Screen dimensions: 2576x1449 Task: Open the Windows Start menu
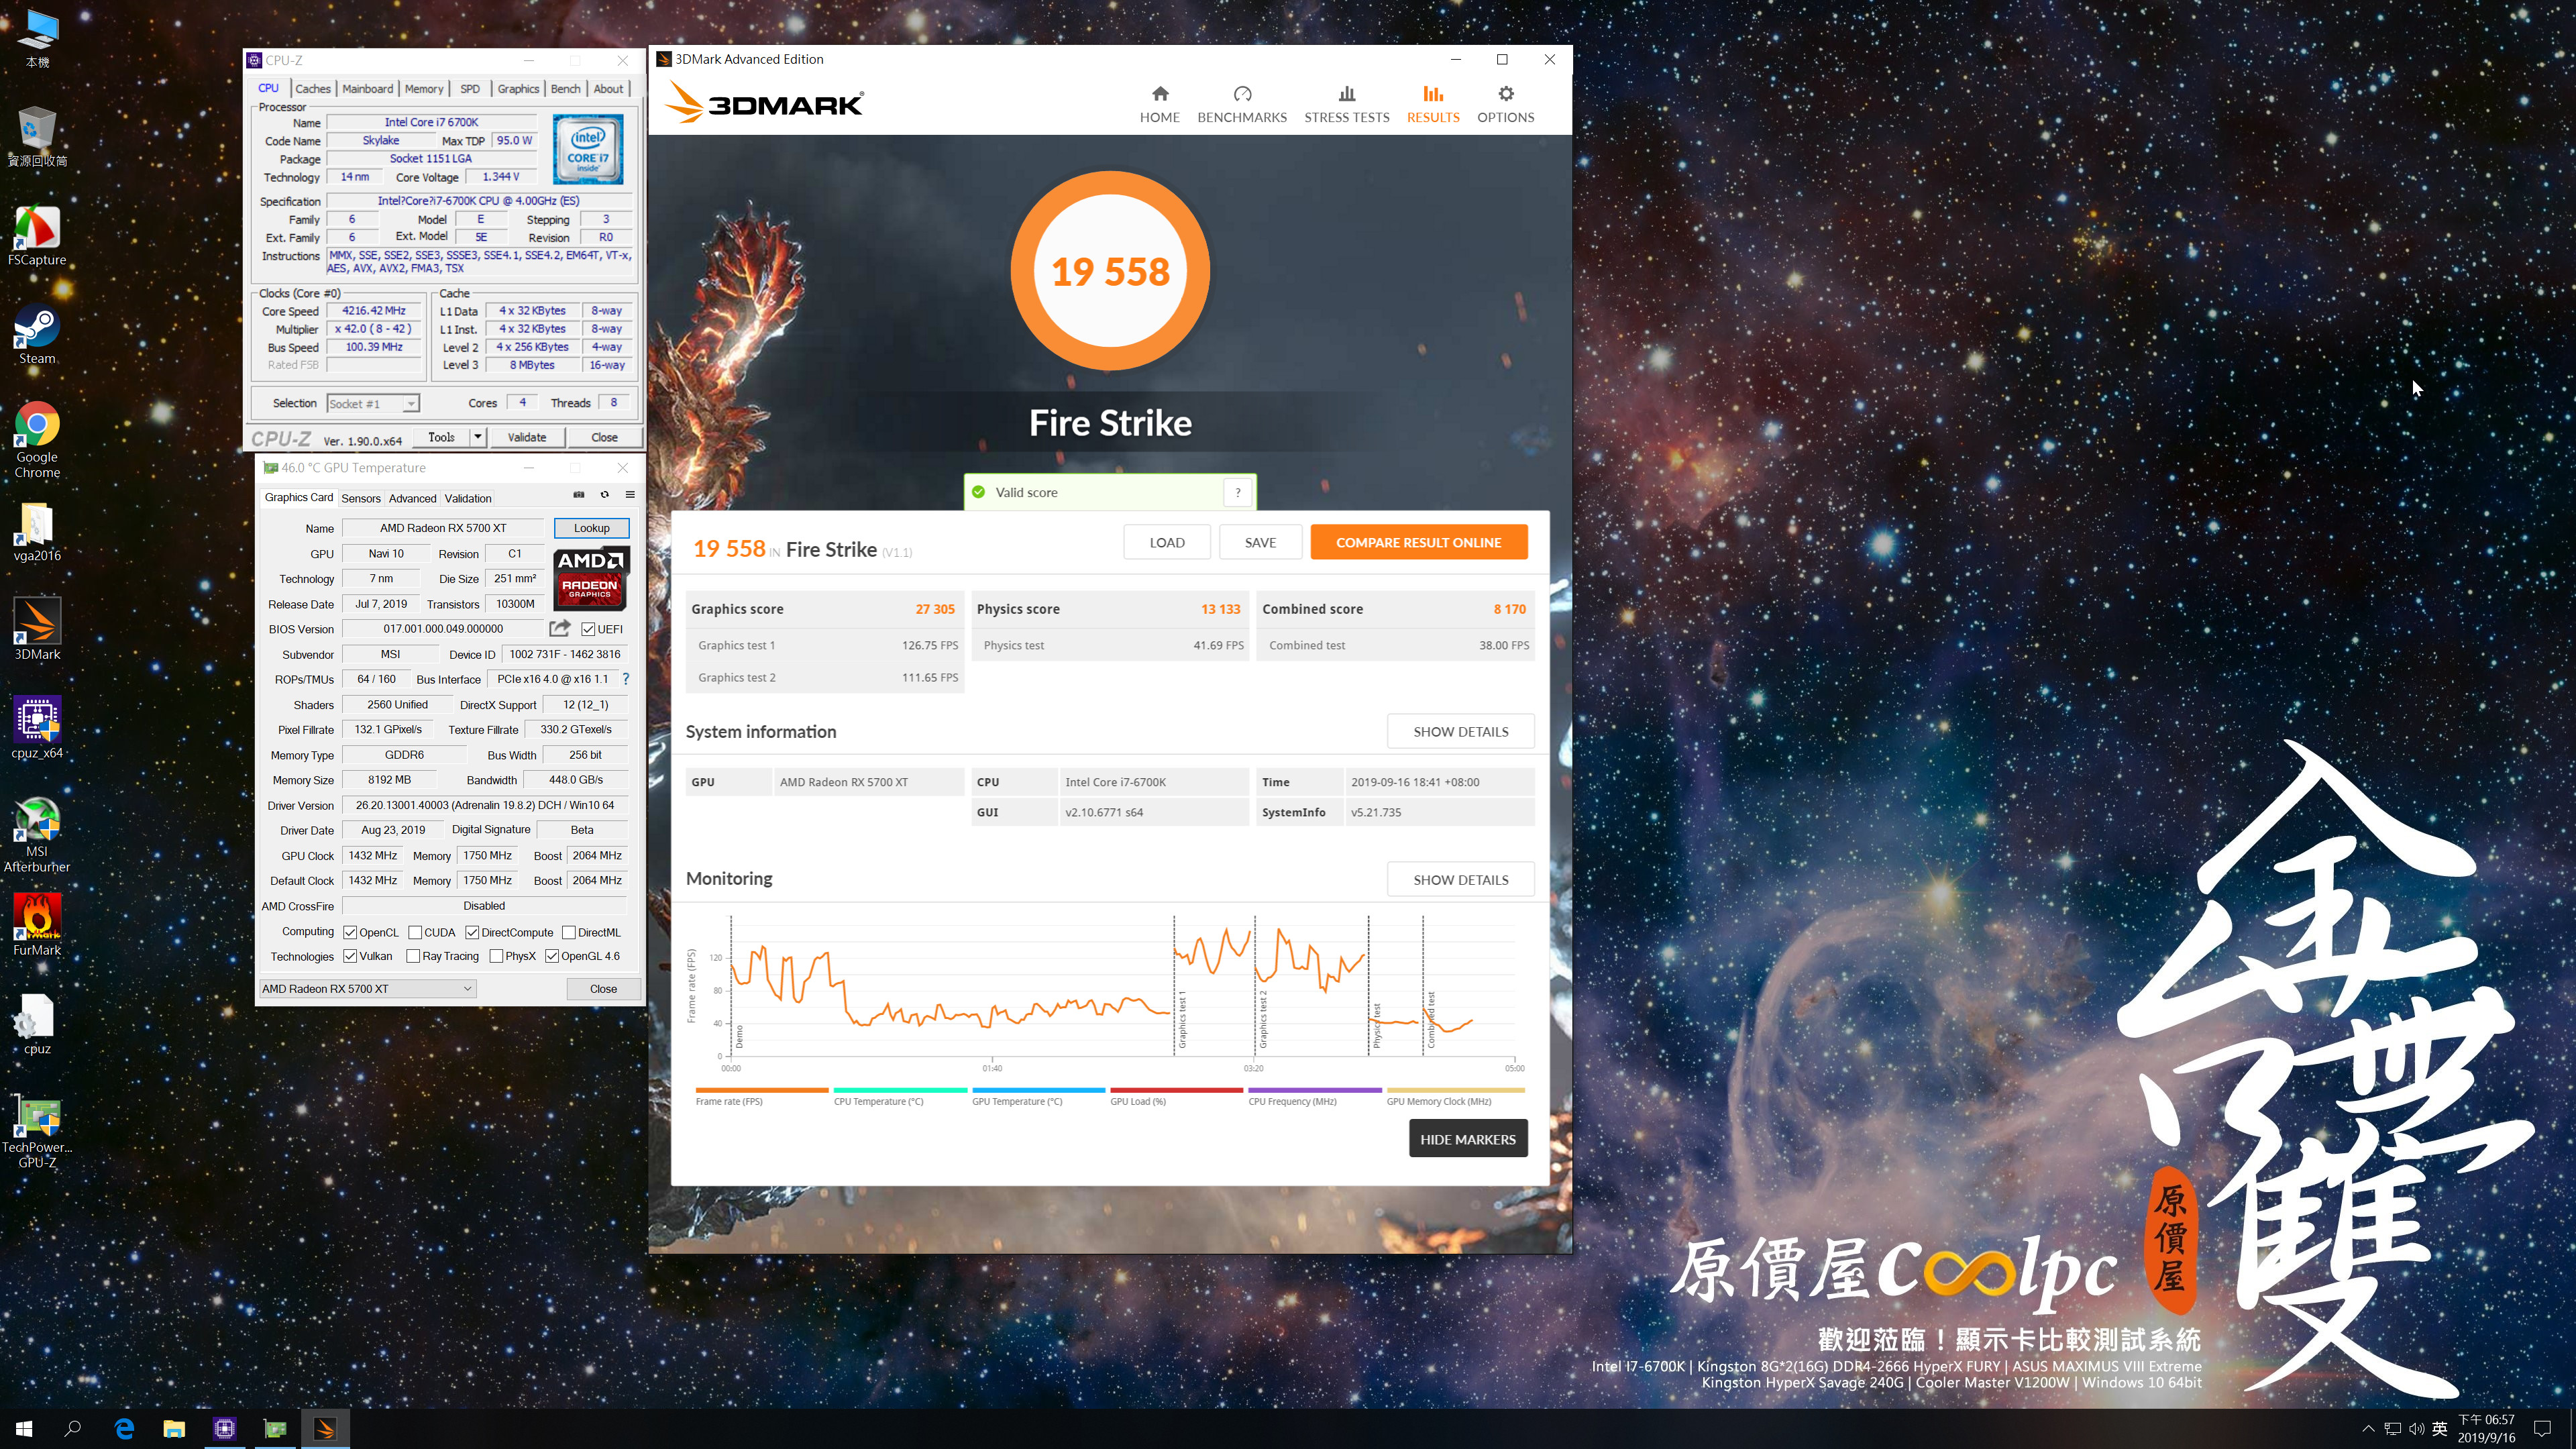click(x=24, y=1429)
